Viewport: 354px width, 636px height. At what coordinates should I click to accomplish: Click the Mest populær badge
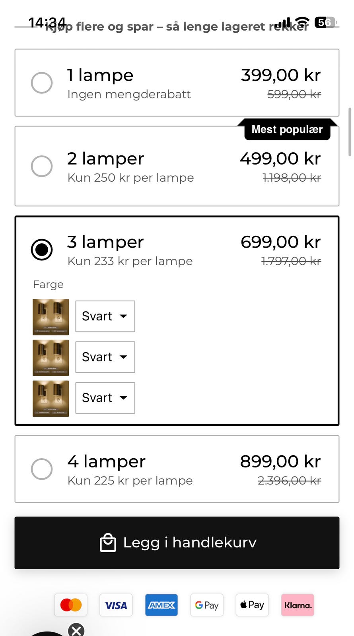coord(287,130)
